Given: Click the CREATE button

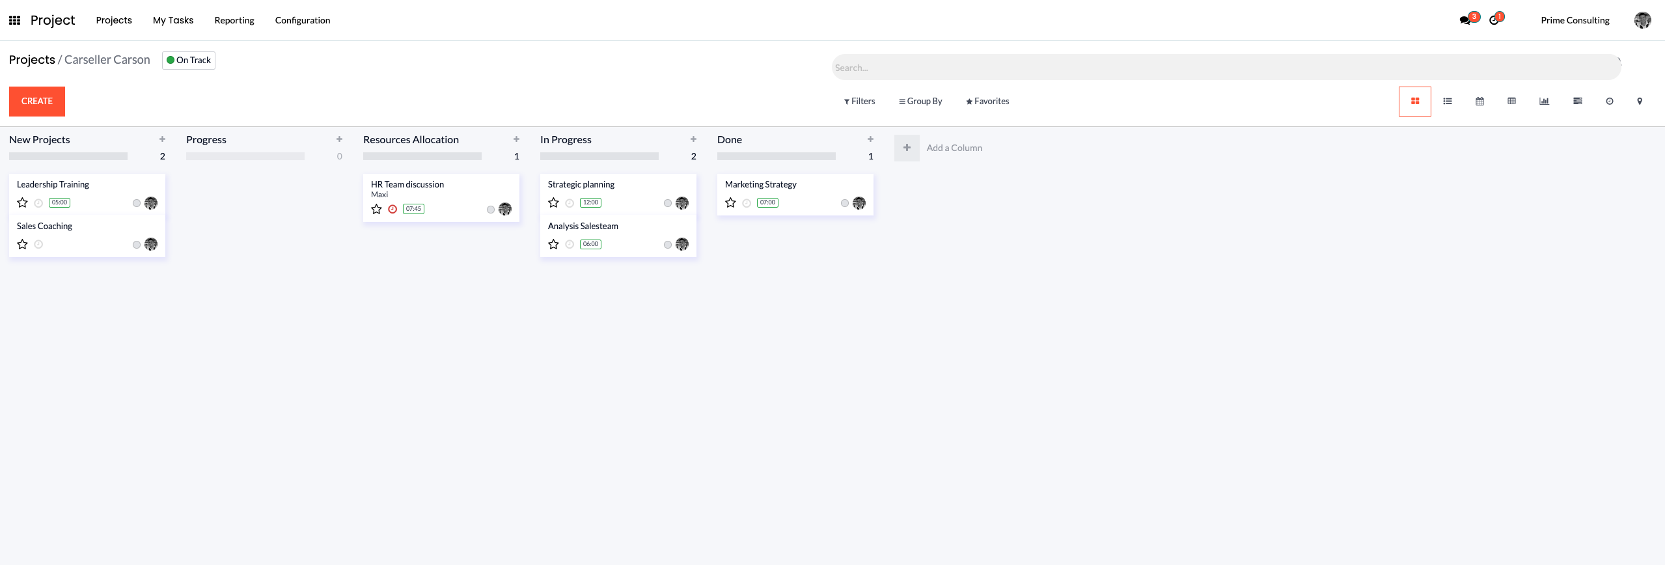Looking at the screenshot, I should tap(37, 102).
